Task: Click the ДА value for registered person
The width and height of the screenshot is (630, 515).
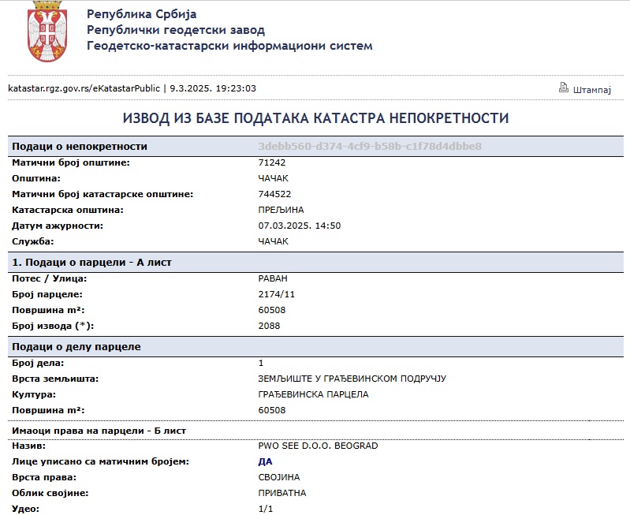Action: pyautogui.click(x=265, y=461)
